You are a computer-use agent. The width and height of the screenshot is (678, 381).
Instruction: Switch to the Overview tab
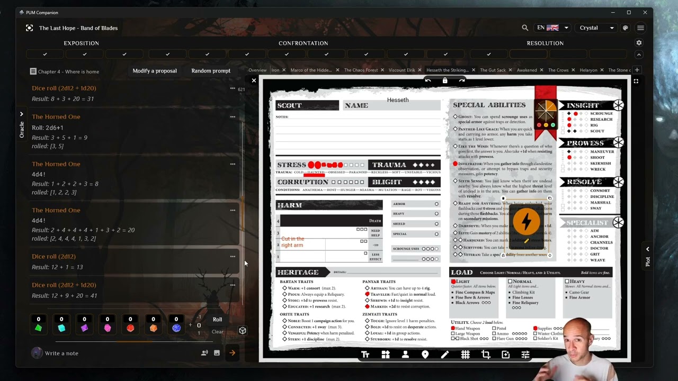[x=257, y=70]
